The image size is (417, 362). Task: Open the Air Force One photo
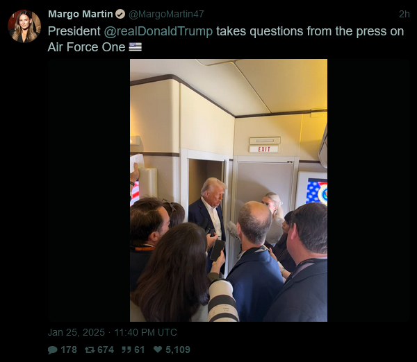point(229,190)
